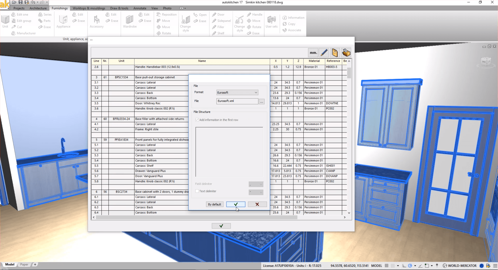
Task: Click the browse button next to Eurosoft.xml
Action: [x=262, y=101]
